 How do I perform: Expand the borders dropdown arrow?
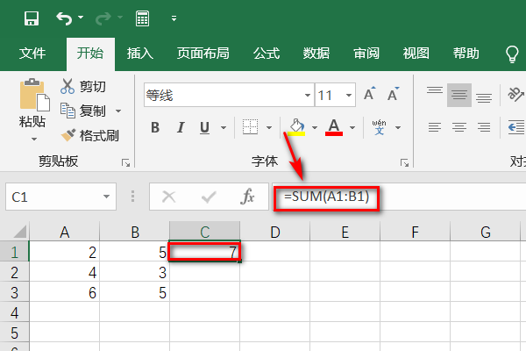tap(269, 127)
